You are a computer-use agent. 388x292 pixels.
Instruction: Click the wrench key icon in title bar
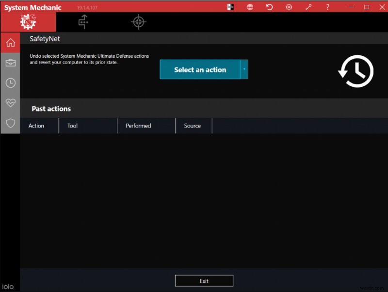click(308, 7)
